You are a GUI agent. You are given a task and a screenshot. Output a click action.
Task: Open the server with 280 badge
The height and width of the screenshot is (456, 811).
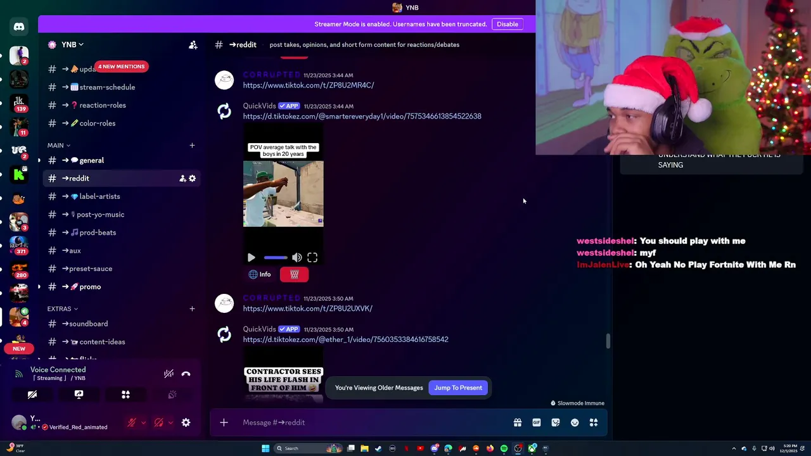[19, 269]
